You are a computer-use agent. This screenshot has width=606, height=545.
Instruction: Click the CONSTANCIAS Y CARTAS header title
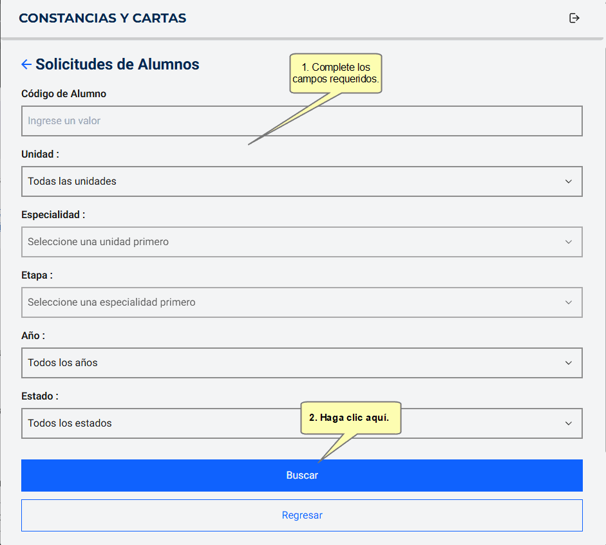102,18
